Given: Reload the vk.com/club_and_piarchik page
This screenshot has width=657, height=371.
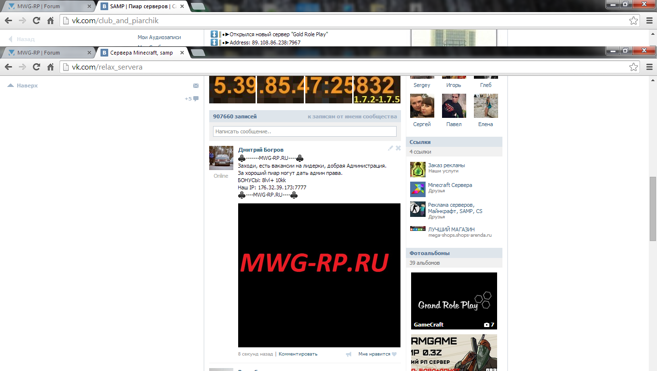Looking at the screenshot, I should click(x=36, y=21).
